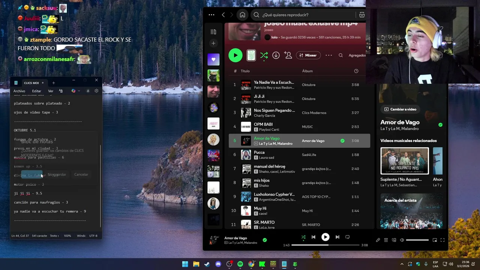Viewport: 480px width, 270px height.
Task: Open Steam from taskbar
Action: click(207, 264)
